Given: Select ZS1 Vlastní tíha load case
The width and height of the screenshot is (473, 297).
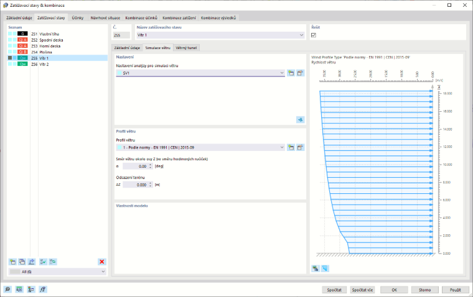Looking at the screenshot, I should click(57, 34).
